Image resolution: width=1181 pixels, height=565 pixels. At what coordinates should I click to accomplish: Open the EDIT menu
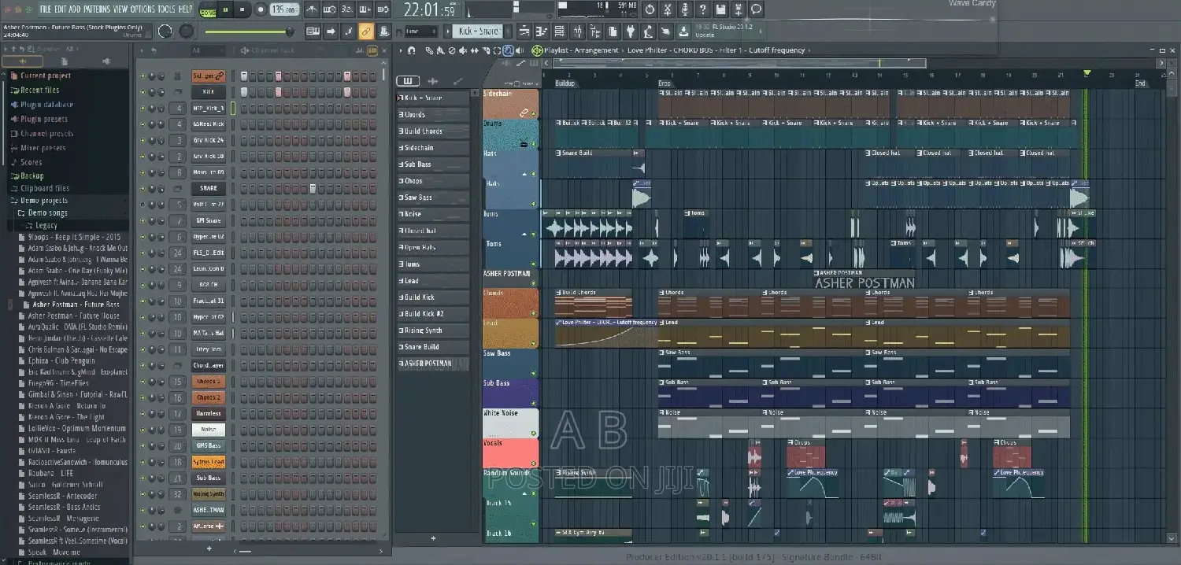(x=60, y=9)
